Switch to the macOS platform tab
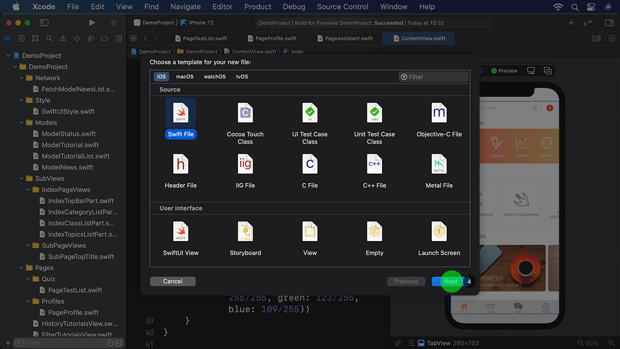Screen dimensions: 620x349 click(185, 77)
